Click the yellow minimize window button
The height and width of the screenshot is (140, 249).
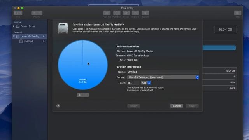tap(18, 8)
